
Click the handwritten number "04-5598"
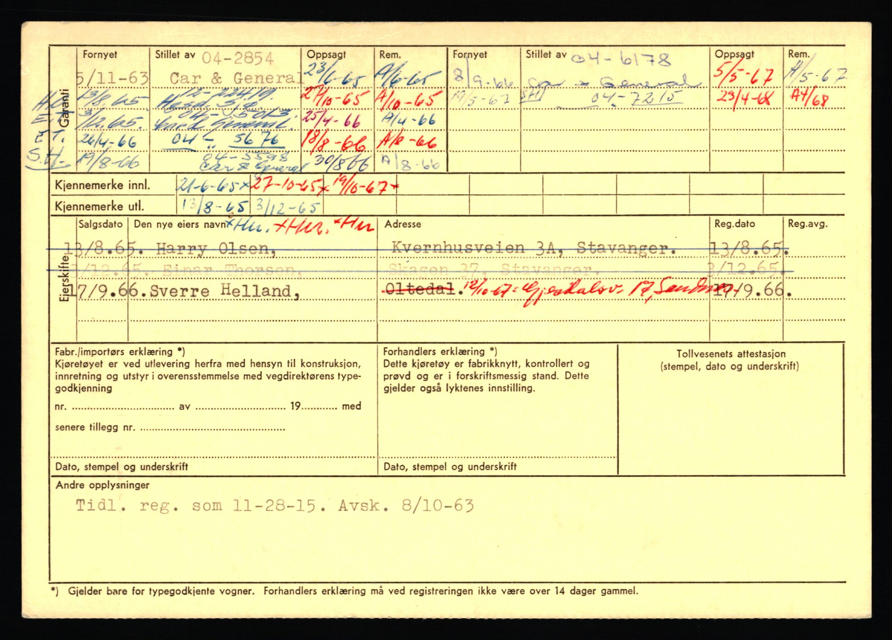point(247,156)
